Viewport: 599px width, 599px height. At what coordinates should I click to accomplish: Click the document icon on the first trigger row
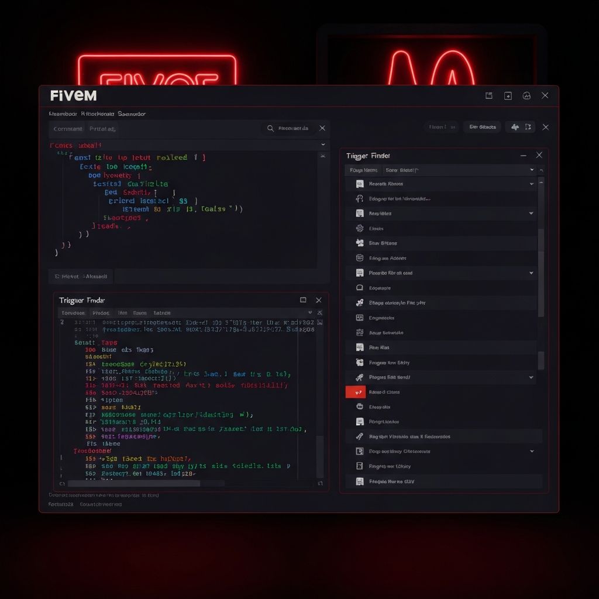click(359, 184)
